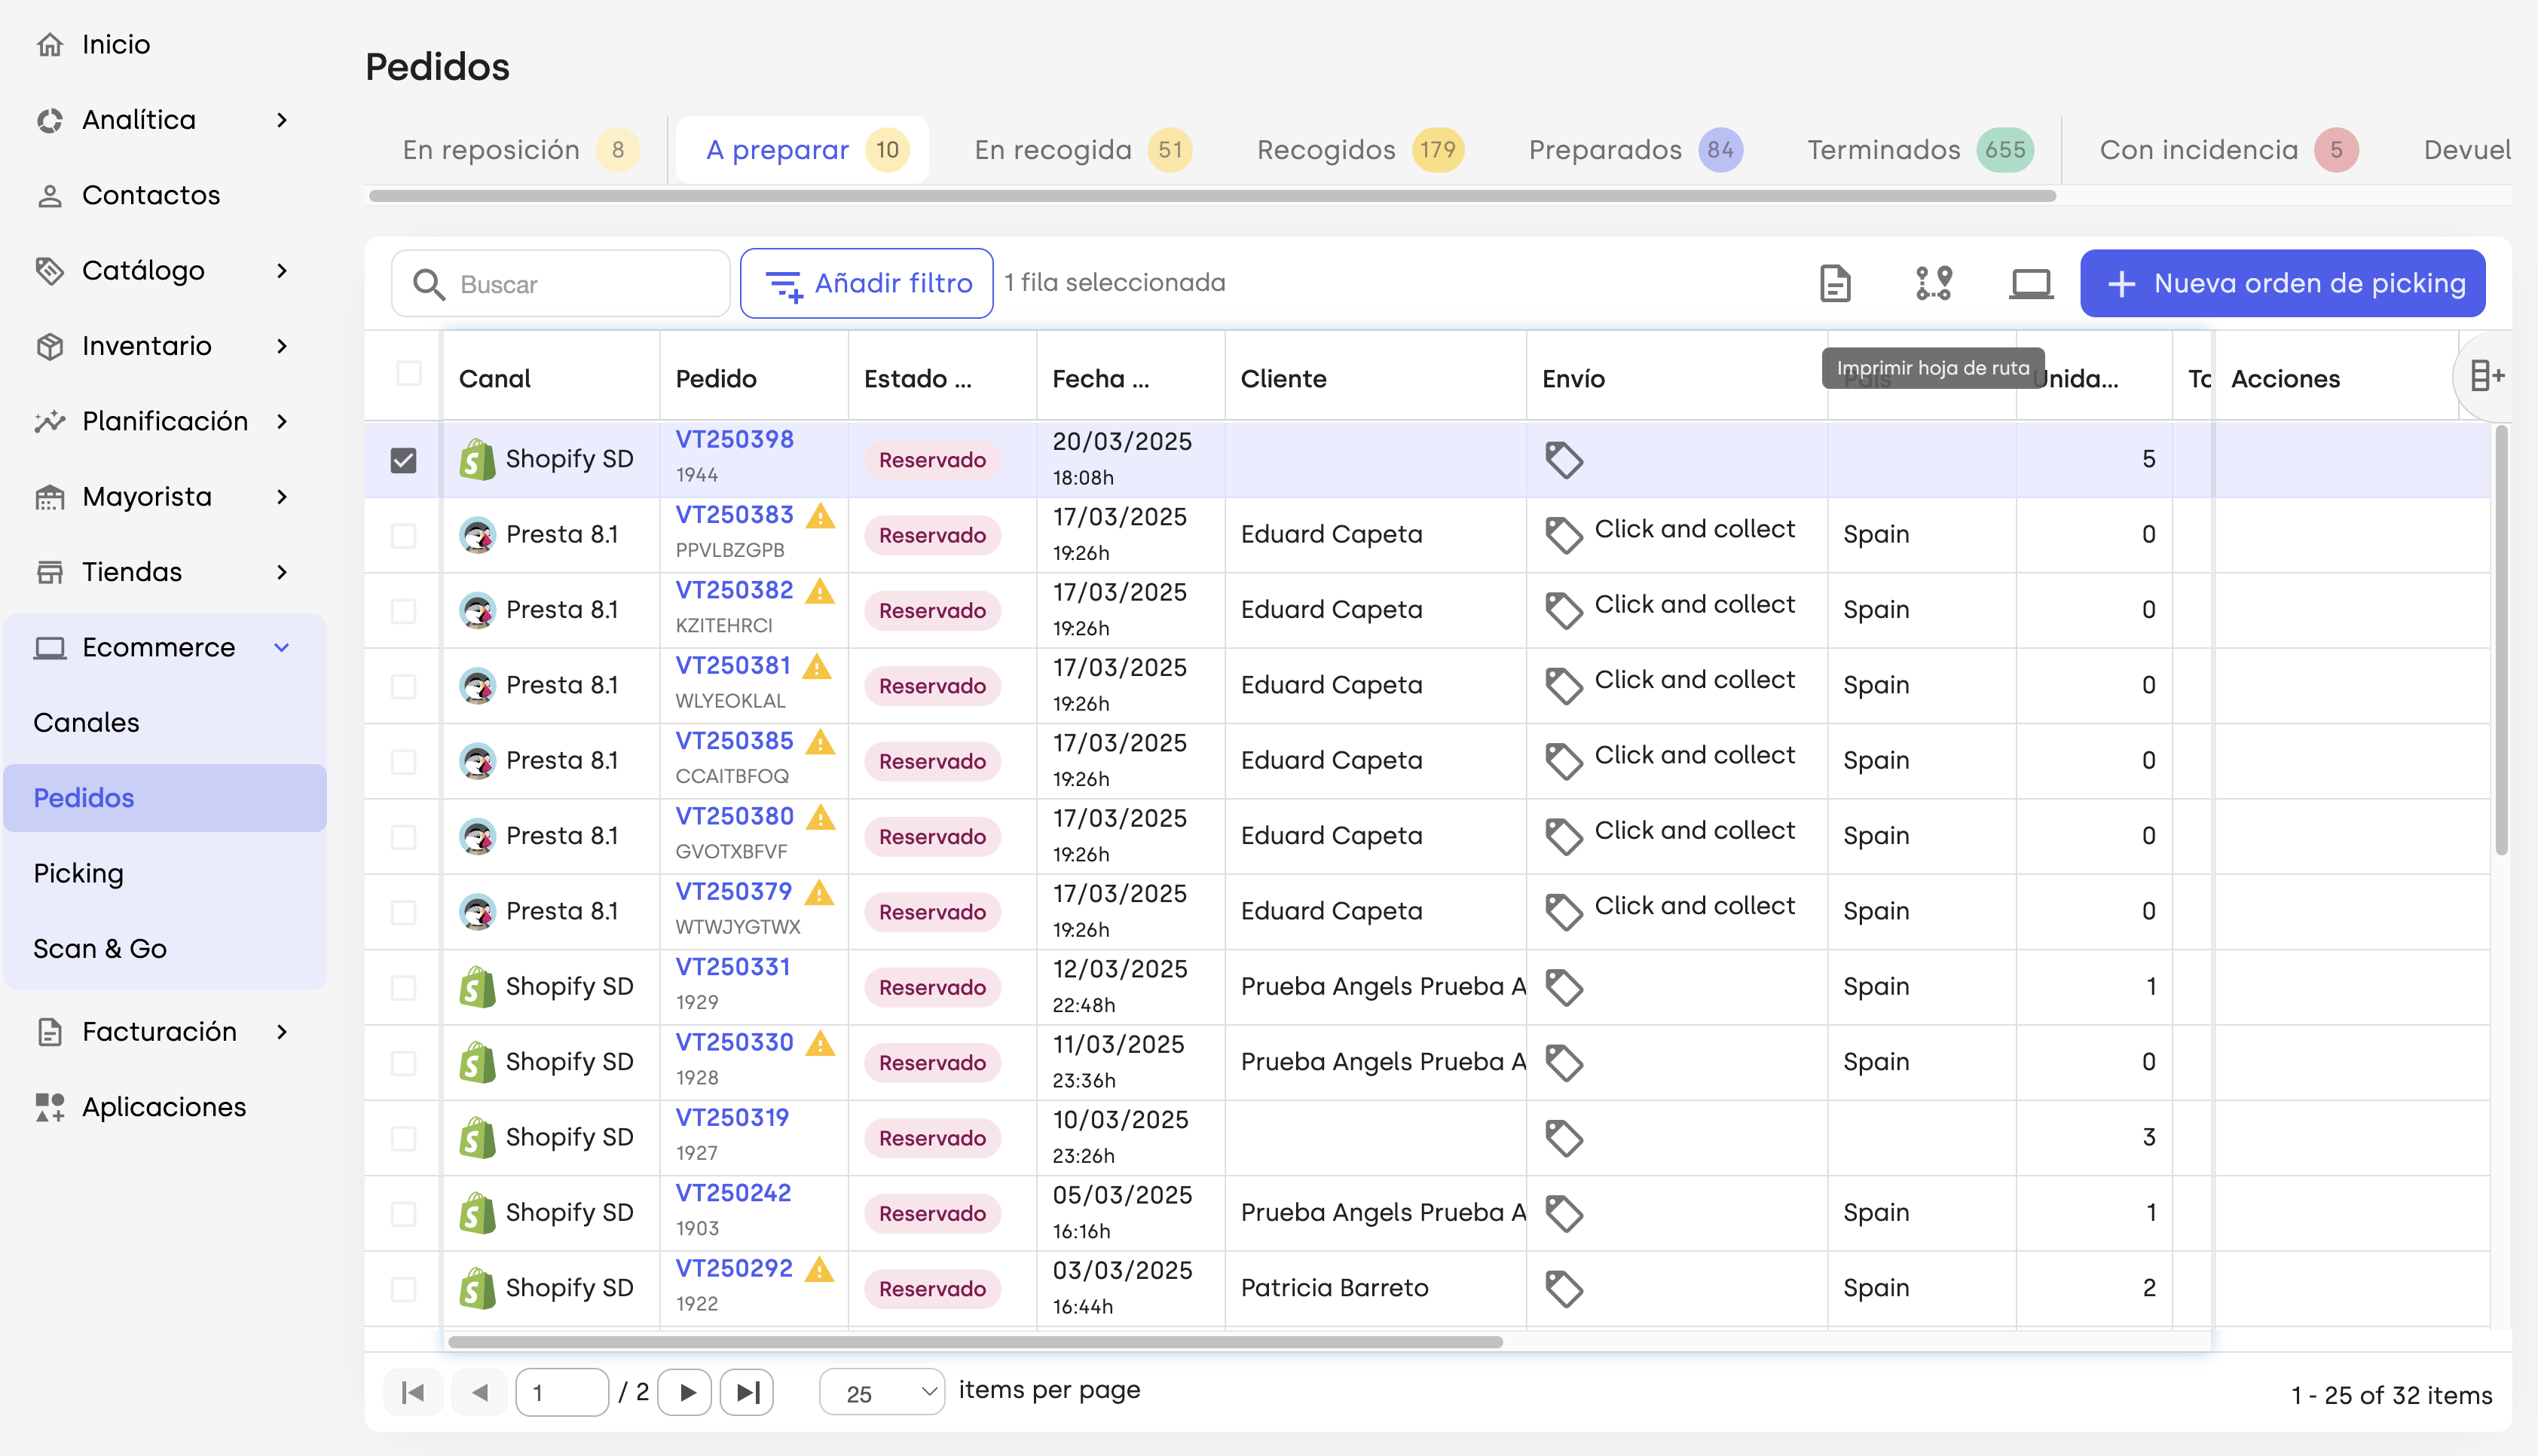Click the Facturación document icon
Screen dimensions: 2538x1456
50,1032
